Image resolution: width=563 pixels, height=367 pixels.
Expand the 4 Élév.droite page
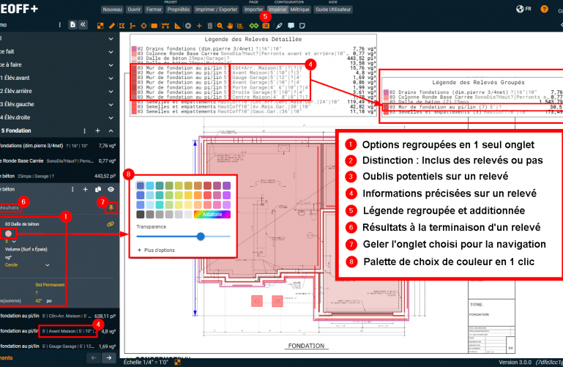(x=111, y=118)
